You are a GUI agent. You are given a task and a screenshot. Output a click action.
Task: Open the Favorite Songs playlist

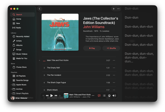point(22,80)
